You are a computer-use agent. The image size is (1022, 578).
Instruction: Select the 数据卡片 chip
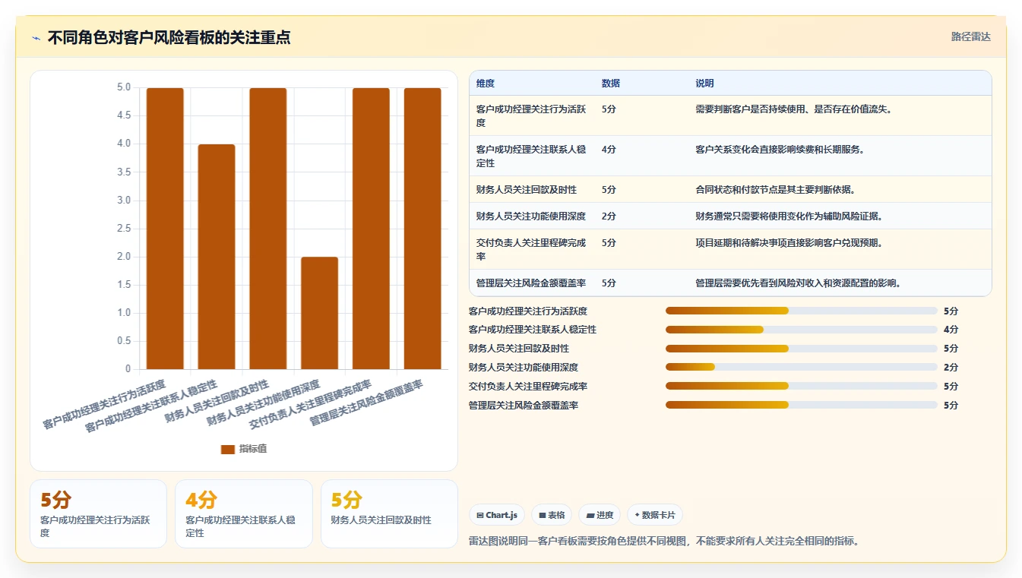[655, 515]
